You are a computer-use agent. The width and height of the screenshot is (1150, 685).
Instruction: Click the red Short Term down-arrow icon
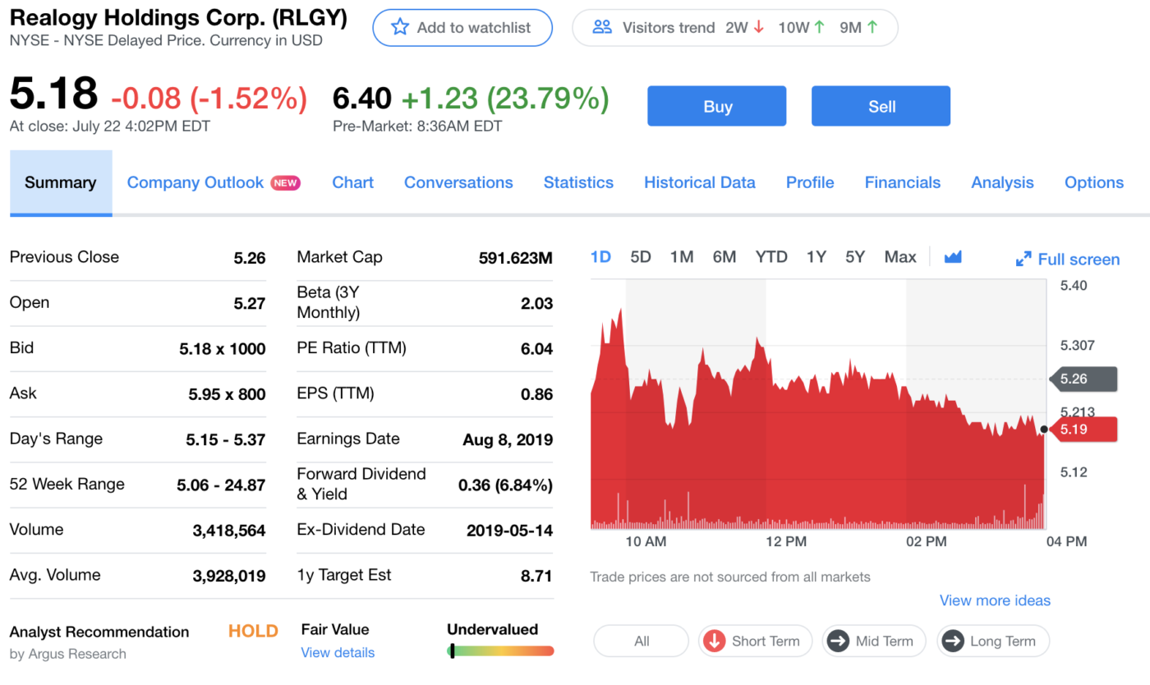(714, 641)
